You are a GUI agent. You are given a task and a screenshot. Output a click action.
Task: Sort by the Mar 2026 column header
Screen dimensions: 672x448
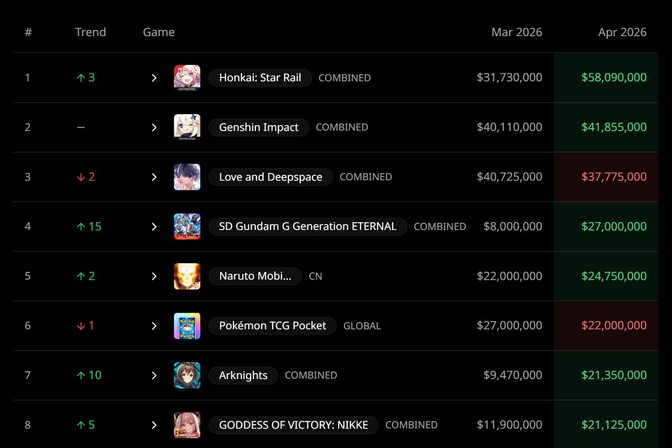tap(517, 32)
